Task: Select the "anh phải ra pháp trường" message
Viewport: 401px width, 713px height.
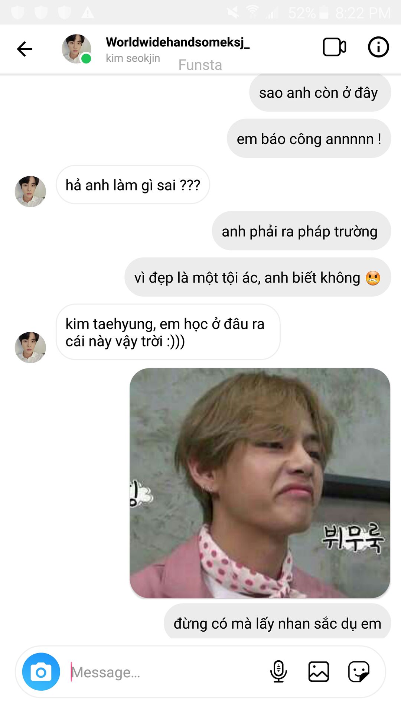Action: tap(301, 231)
